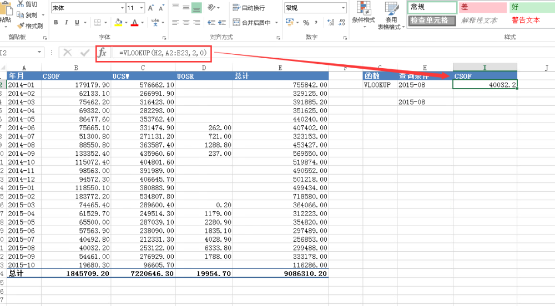Toggle Wrap Text (自动换行)

[x=249, y=7]
